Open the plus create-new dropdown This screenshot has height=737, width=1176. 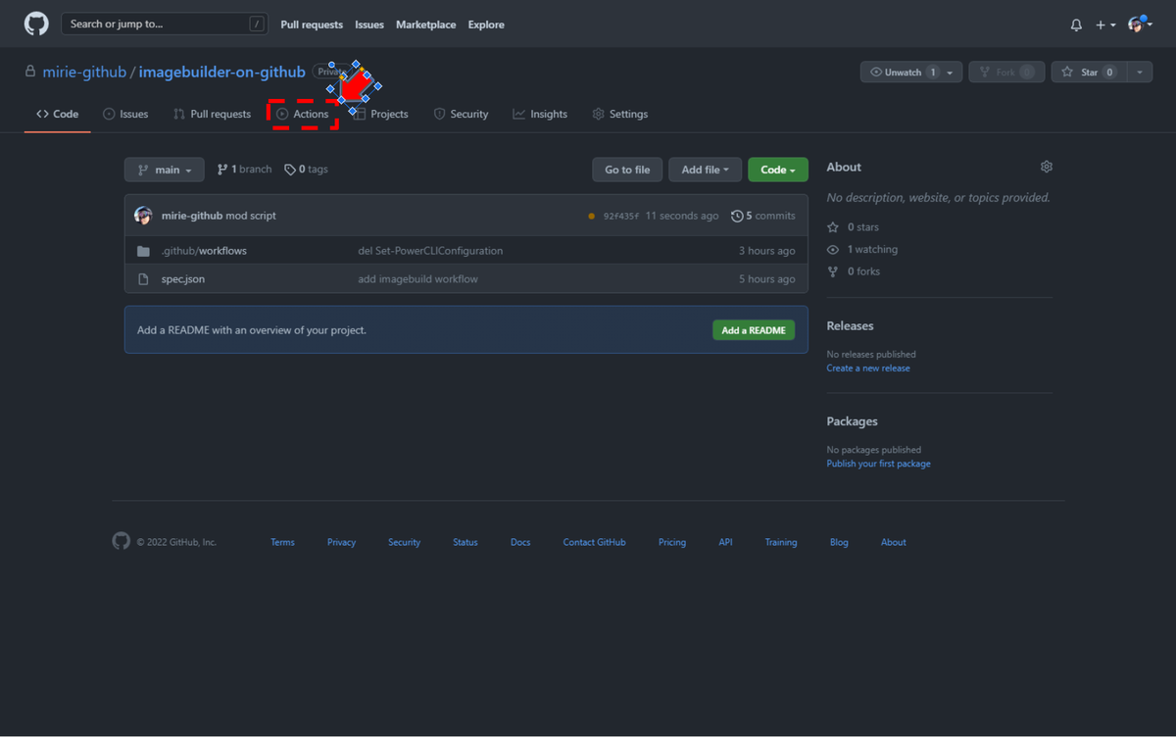coord(1105,25)
